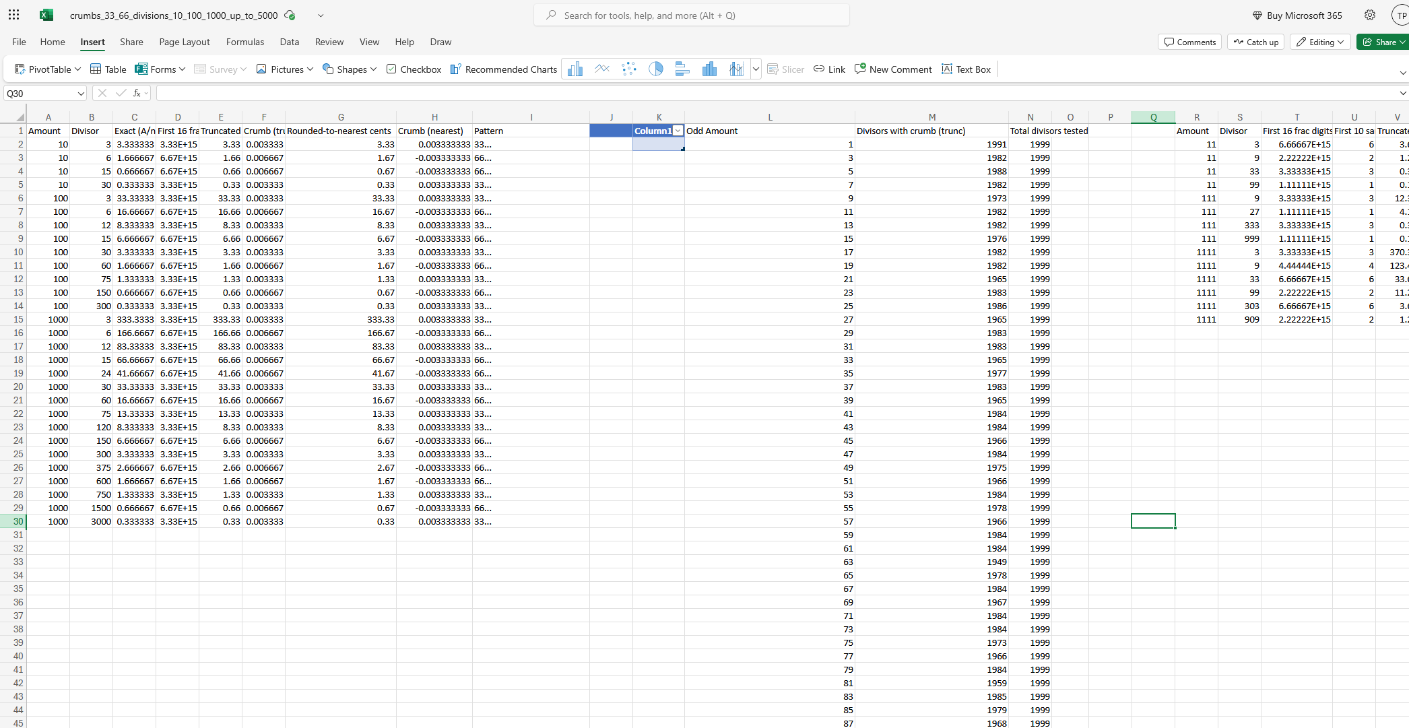Insert a pie chart
This screenshot has width=1409, height=728.
[x=656, y=69]
